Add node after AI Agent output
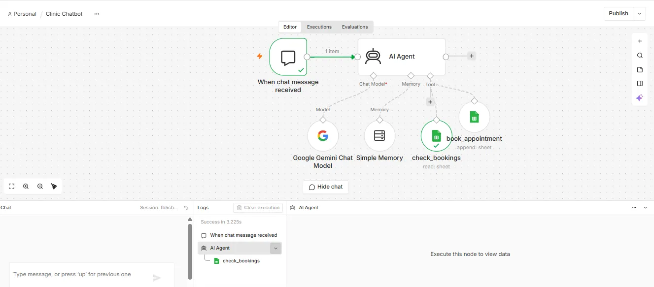Image resolution: width=654 pixels, height=287 pixels. click(472, 56)
